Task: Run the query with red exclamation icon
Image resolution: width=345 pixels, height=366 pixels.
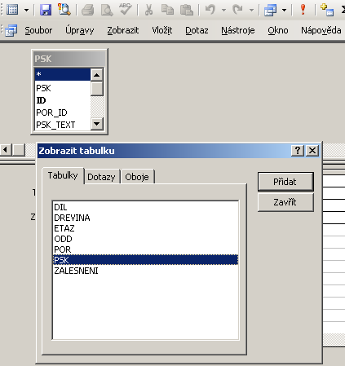Action: tap(303, 10)
